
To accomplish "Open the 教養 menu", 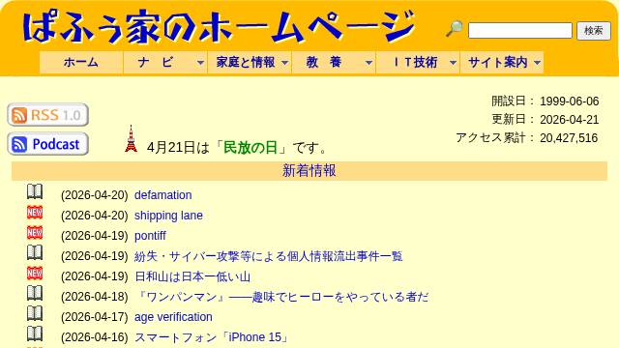I will coord(334,62).
